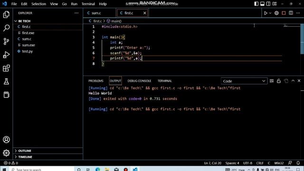Open the Go menu

click(x=65, y=4)
